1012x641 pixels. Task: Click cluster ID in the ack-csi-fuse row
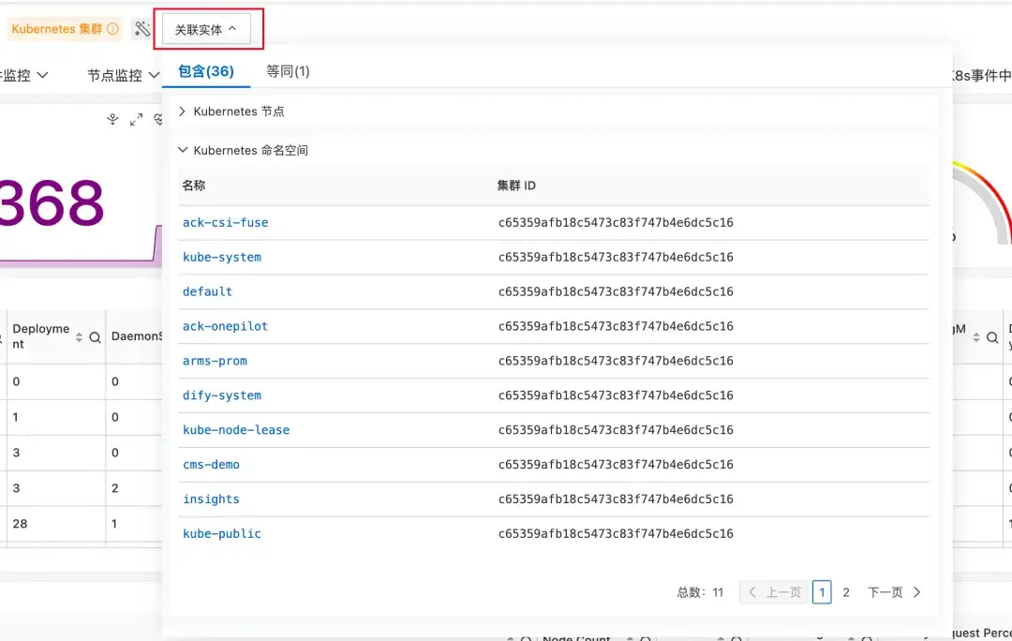point(616,222)
